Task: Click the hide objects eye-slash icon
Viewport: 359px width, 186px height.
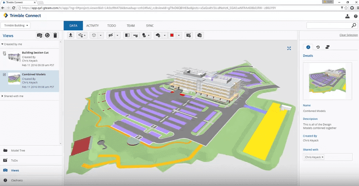Action: (x=111, y=35)
